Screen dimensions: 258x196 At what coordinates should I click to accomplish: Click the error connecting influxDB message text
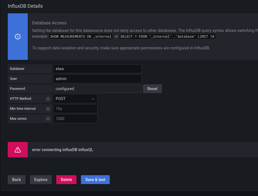tap(63, 150)
